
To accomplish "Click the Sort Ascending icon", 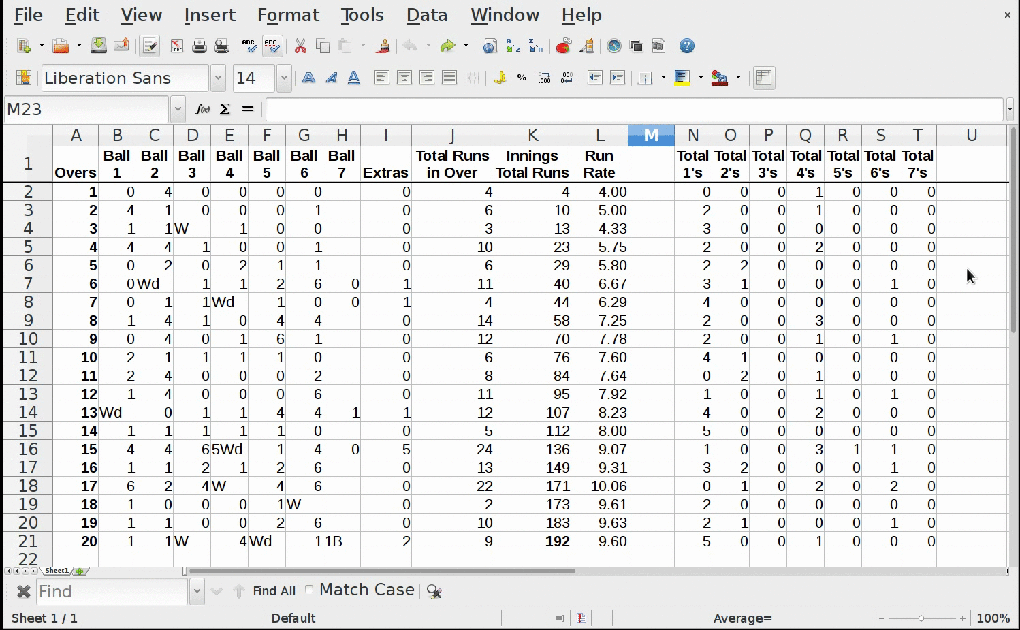I will coord(513,46).
